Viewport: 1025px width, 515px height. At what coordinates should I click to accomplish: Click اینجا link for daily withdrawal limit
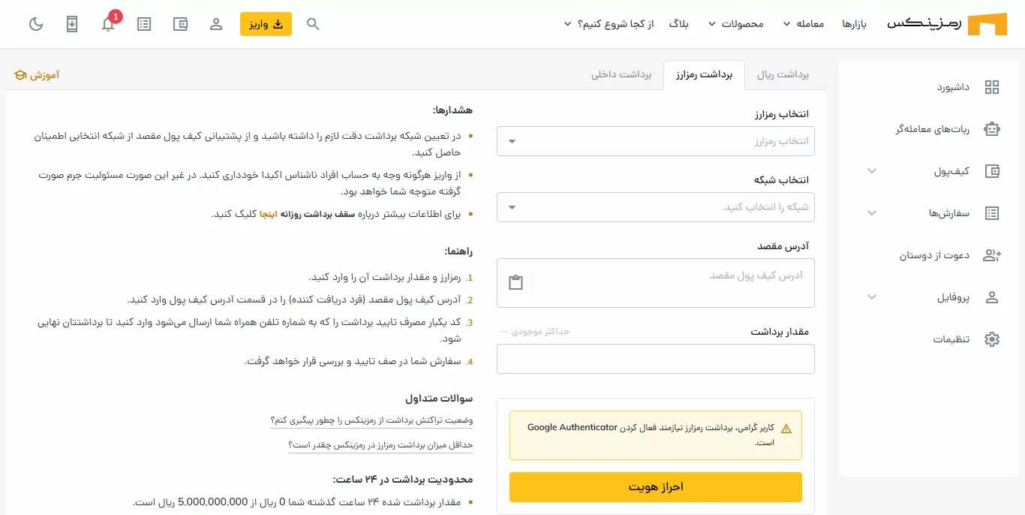point(269,214)
